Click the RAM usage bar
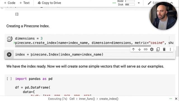The height and width of the screenshot is (101, 179). point(130,1)
